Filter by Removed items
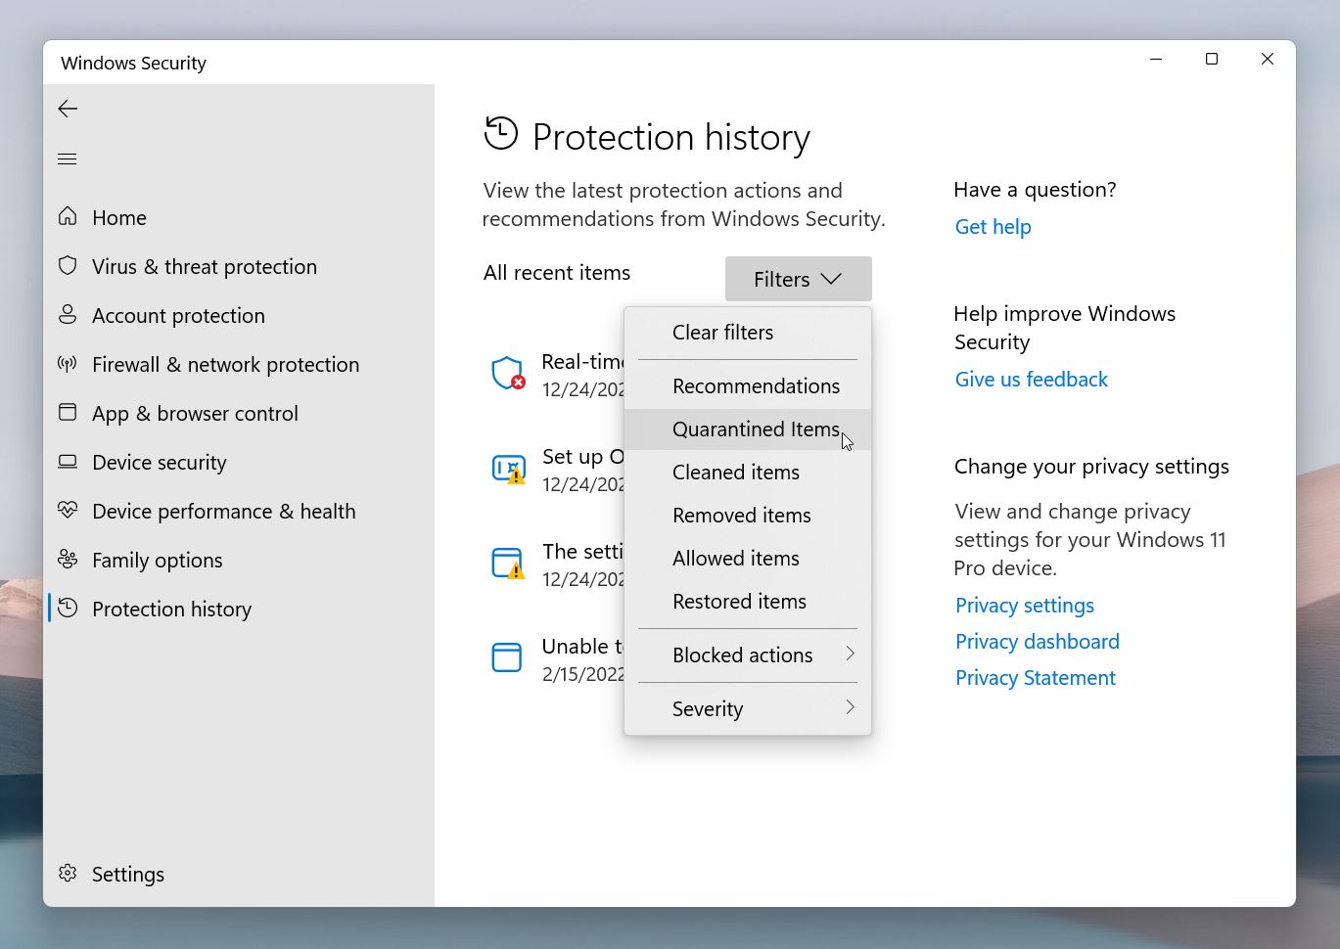1340x949 pixels. [748, 516]
